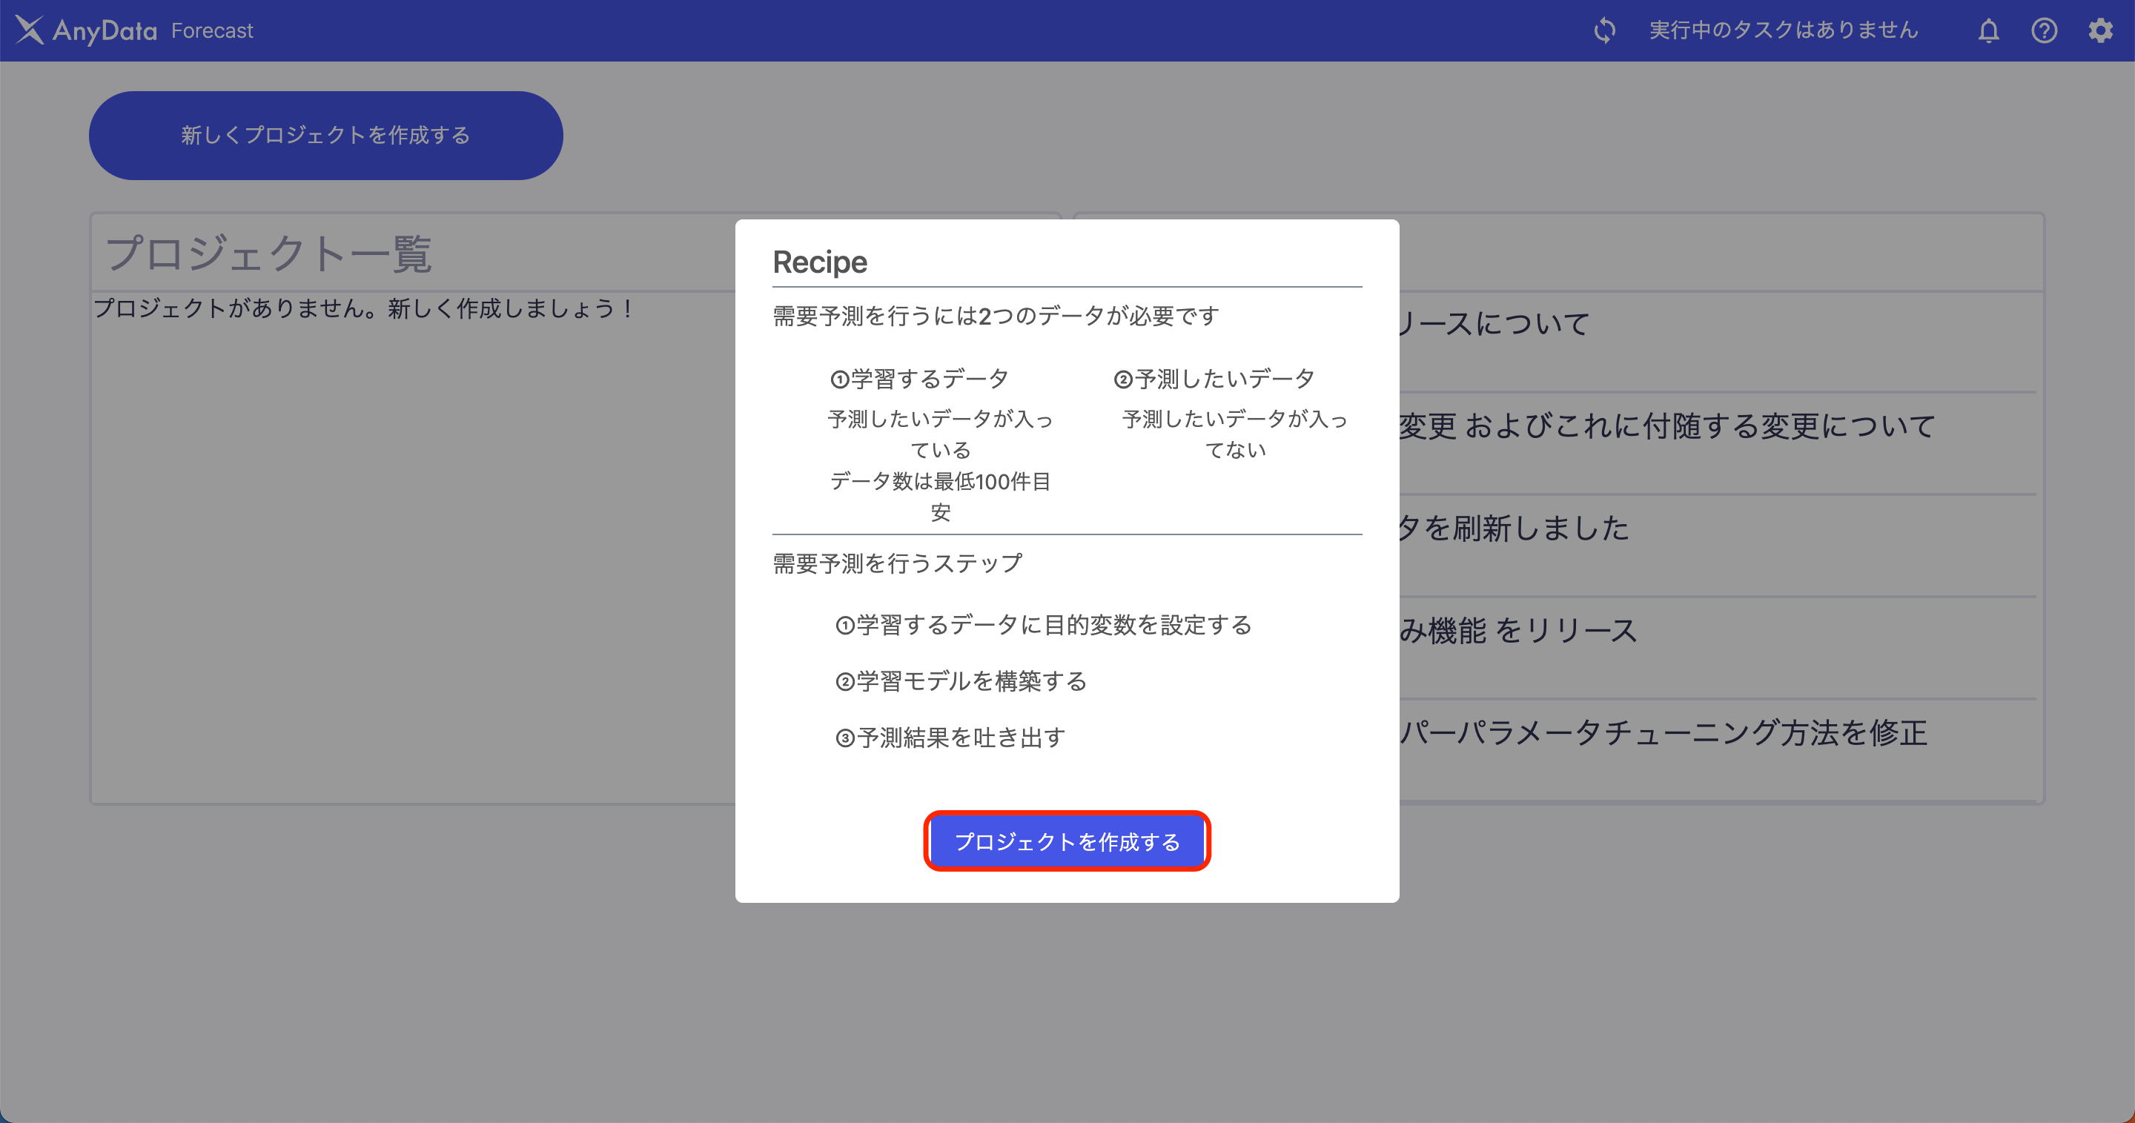This screenshot has width=2135, height=1123.
Task: Click step ③予測結果を吐き出す
Action: pos(950,737)
